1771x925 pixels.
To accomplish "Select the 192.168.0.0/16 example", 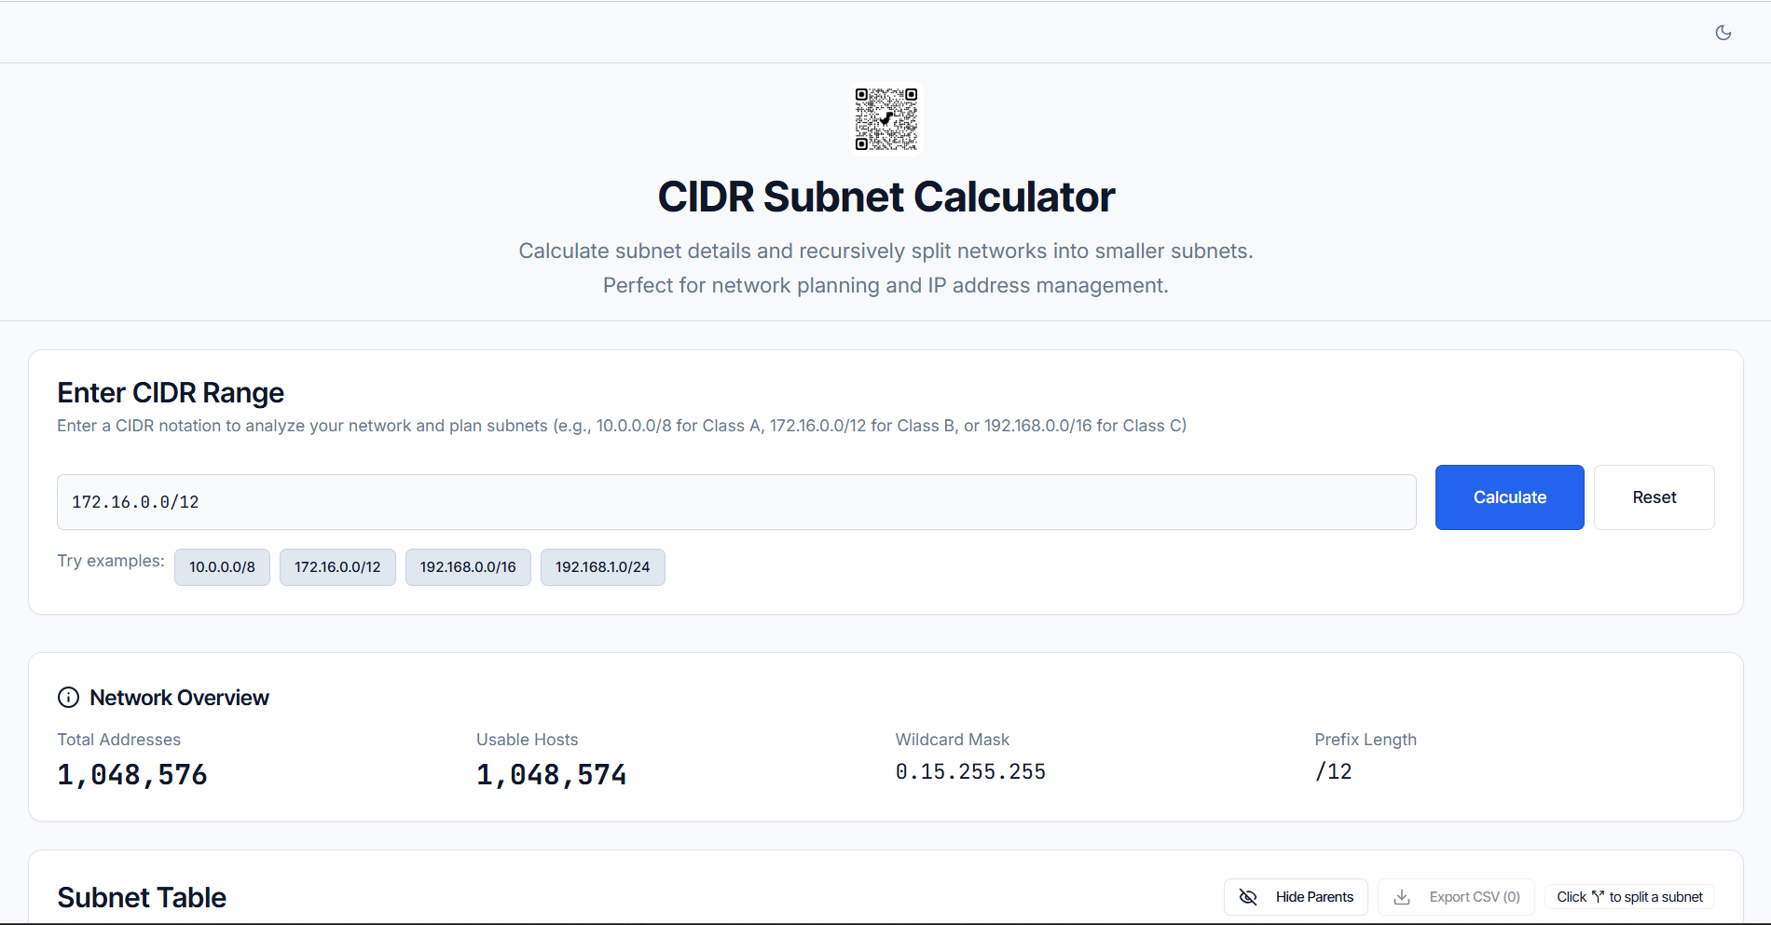I will click(x=468, y=567).
